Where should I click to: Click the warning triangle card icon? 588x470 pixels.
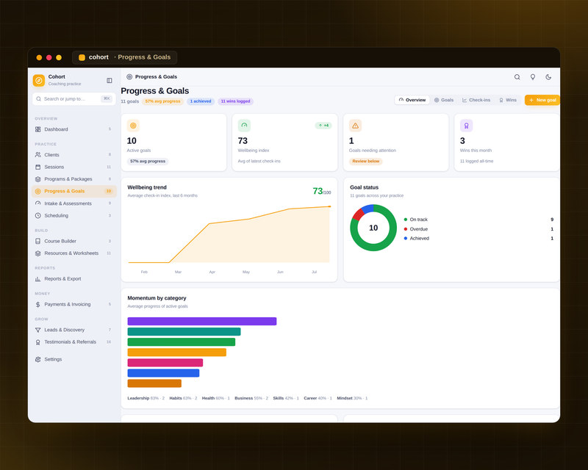click(x=355, y=126)
